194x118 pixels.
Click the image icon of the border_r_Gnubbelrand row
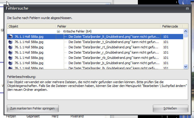coord(11,52)
